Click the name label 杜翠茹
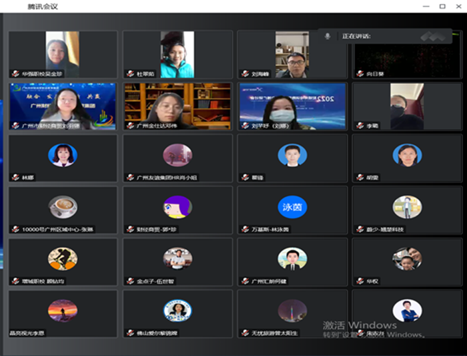Image resolution: width=467 pixels, height=356 pixels. 145,73
